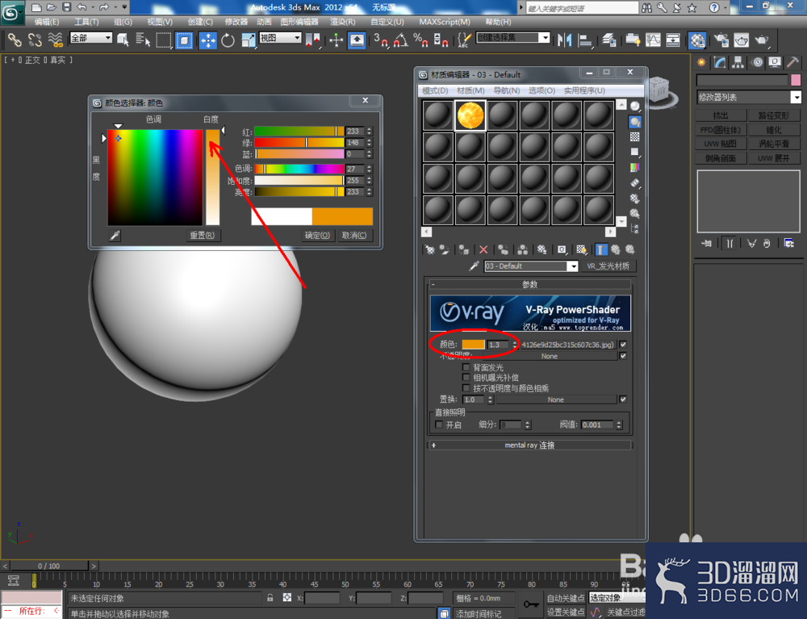Click red X reset material icon

click(x=483, y=249)
